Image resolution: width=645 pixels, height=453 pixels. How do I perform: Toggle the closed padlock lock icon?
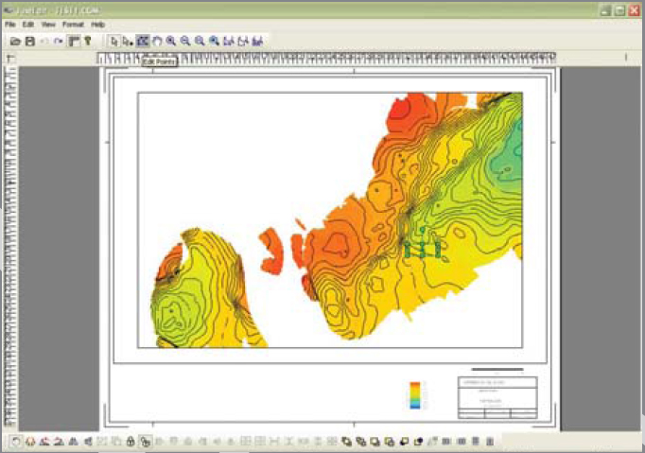coord(131,442)
